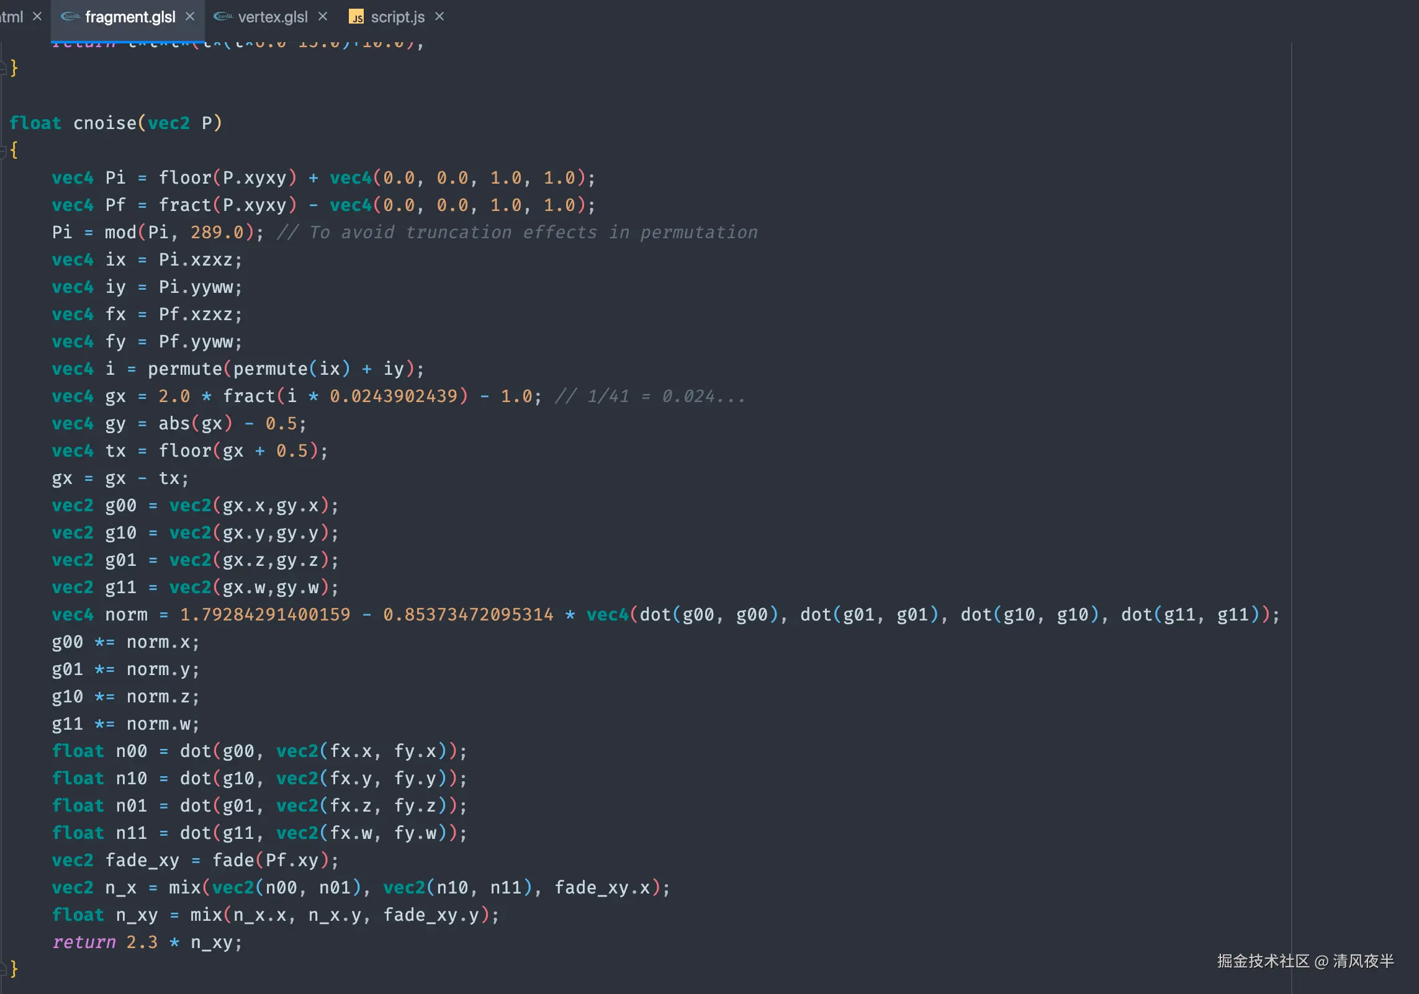Click the fade_xy variable declaration
The height and width of the screenshot is (994, 1419).
142,860
